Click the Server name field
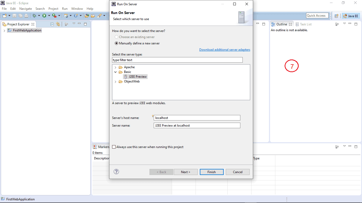Screen dimensions: 362x203 [x=197, y=126]
